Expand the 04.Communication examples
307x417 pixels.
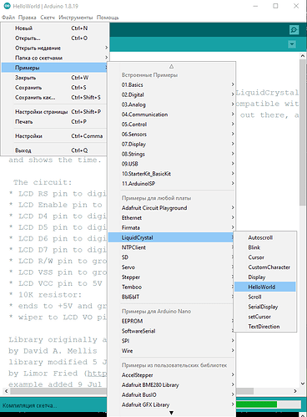tap(172, 114)
